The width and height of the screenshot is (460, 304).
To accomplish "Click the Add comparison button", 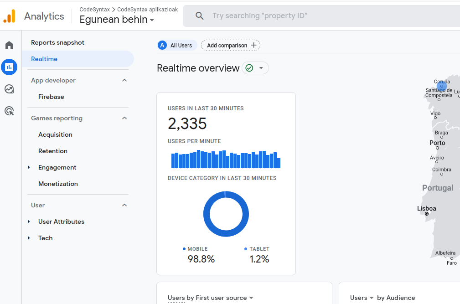I will [x=231, y=45].
